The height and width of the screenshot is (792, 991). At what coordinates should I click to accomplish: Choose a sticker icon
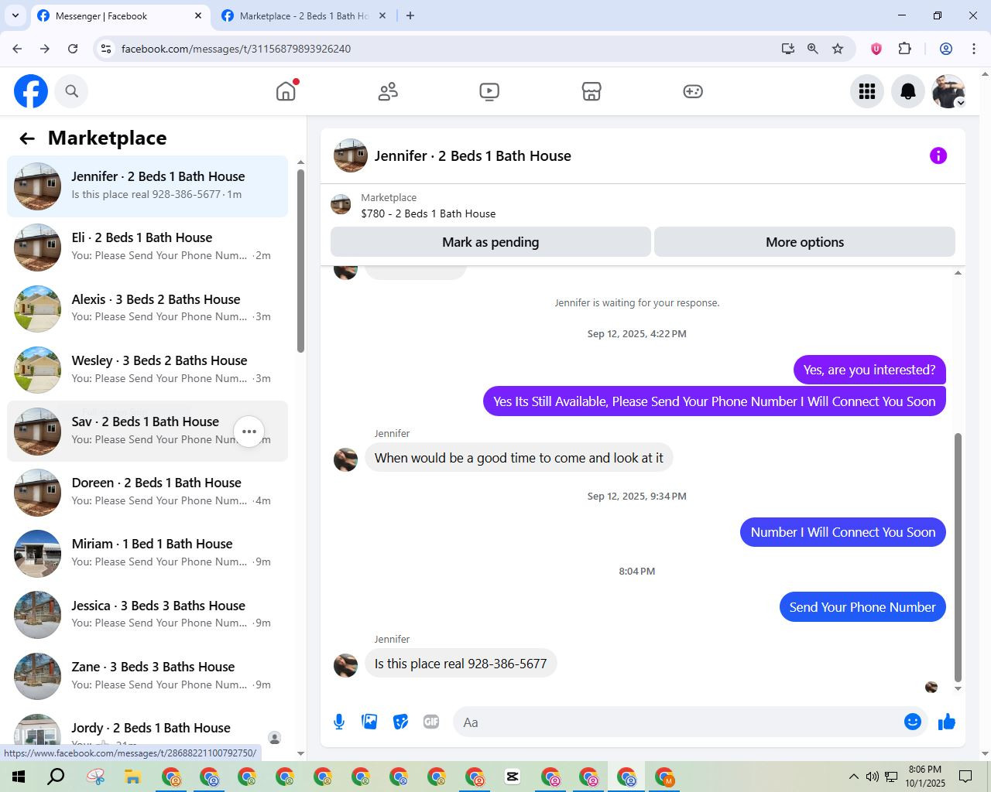coord(400,722)
